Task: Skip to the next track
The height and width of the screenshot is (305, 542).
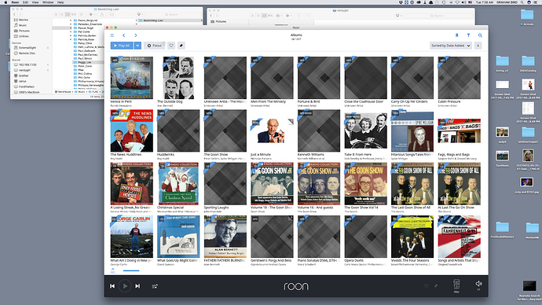Action: click(137, 286)
